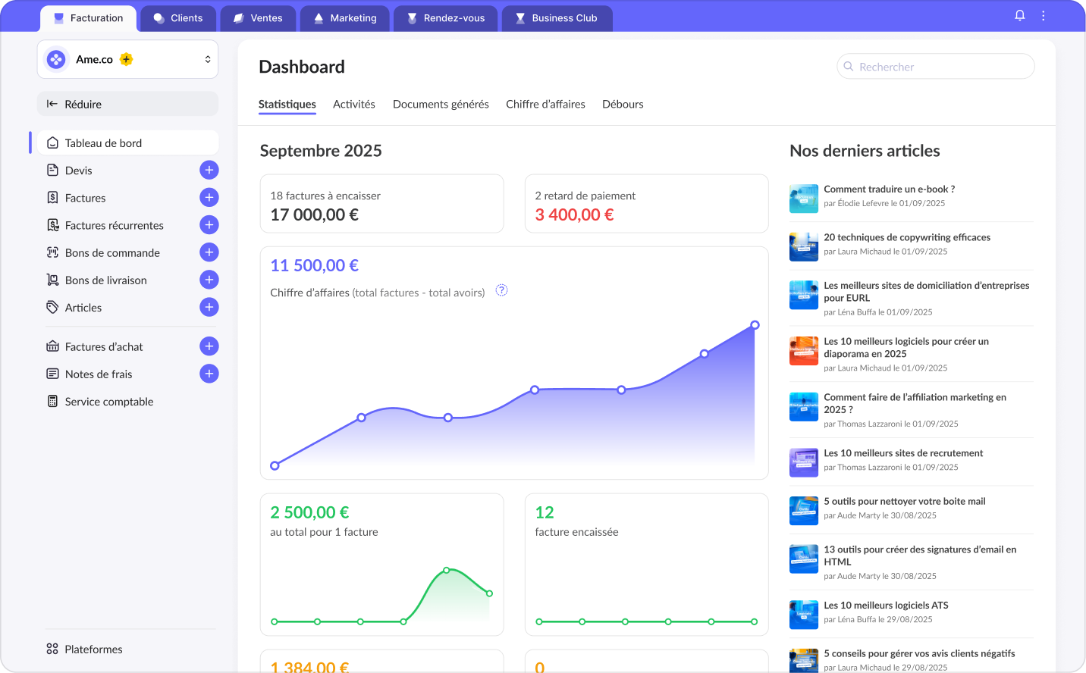The width and height of the screenshot is (1086, 673).
Task: Open the three-dot options menu
Action: tap(1044, 16)
